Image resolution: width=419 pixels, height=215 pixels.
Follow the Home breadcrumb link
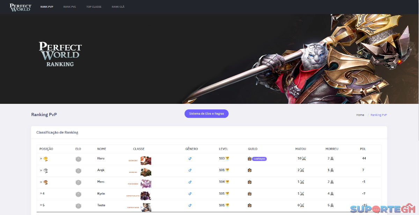click(360, 115)
